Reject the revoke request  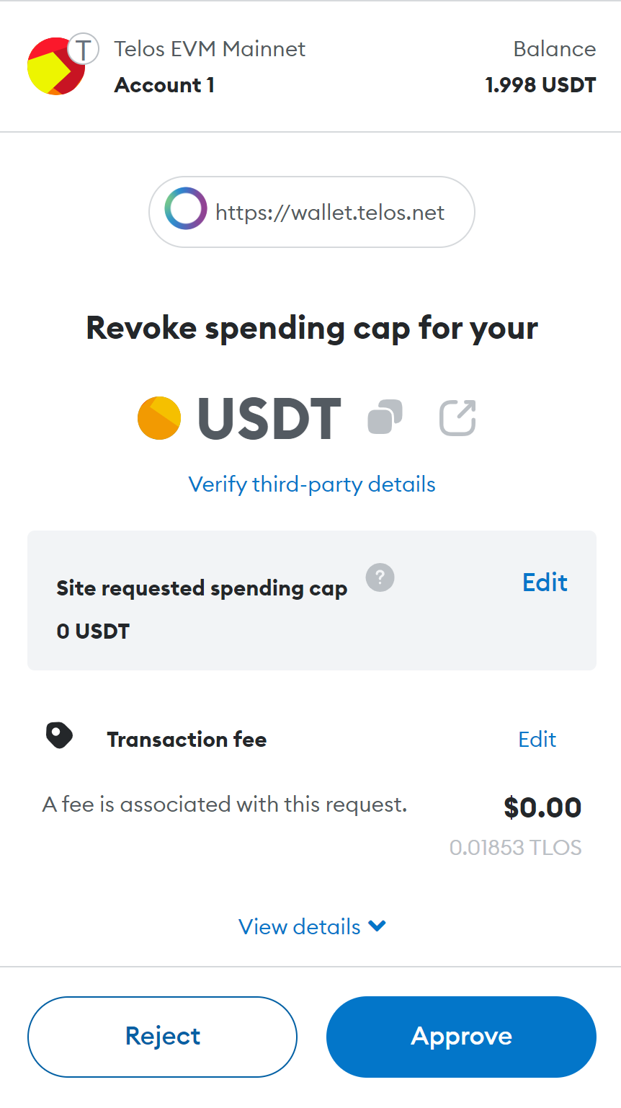[162, 1037]
